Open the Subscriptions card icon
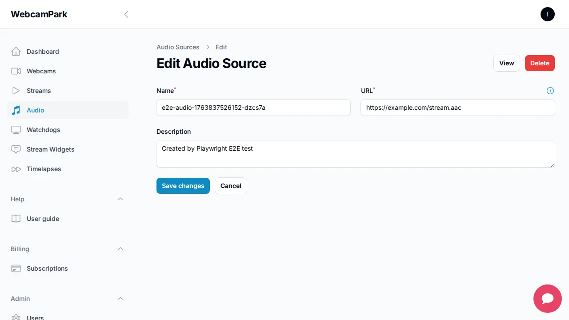The image size is (569, 320). (16, 268)
